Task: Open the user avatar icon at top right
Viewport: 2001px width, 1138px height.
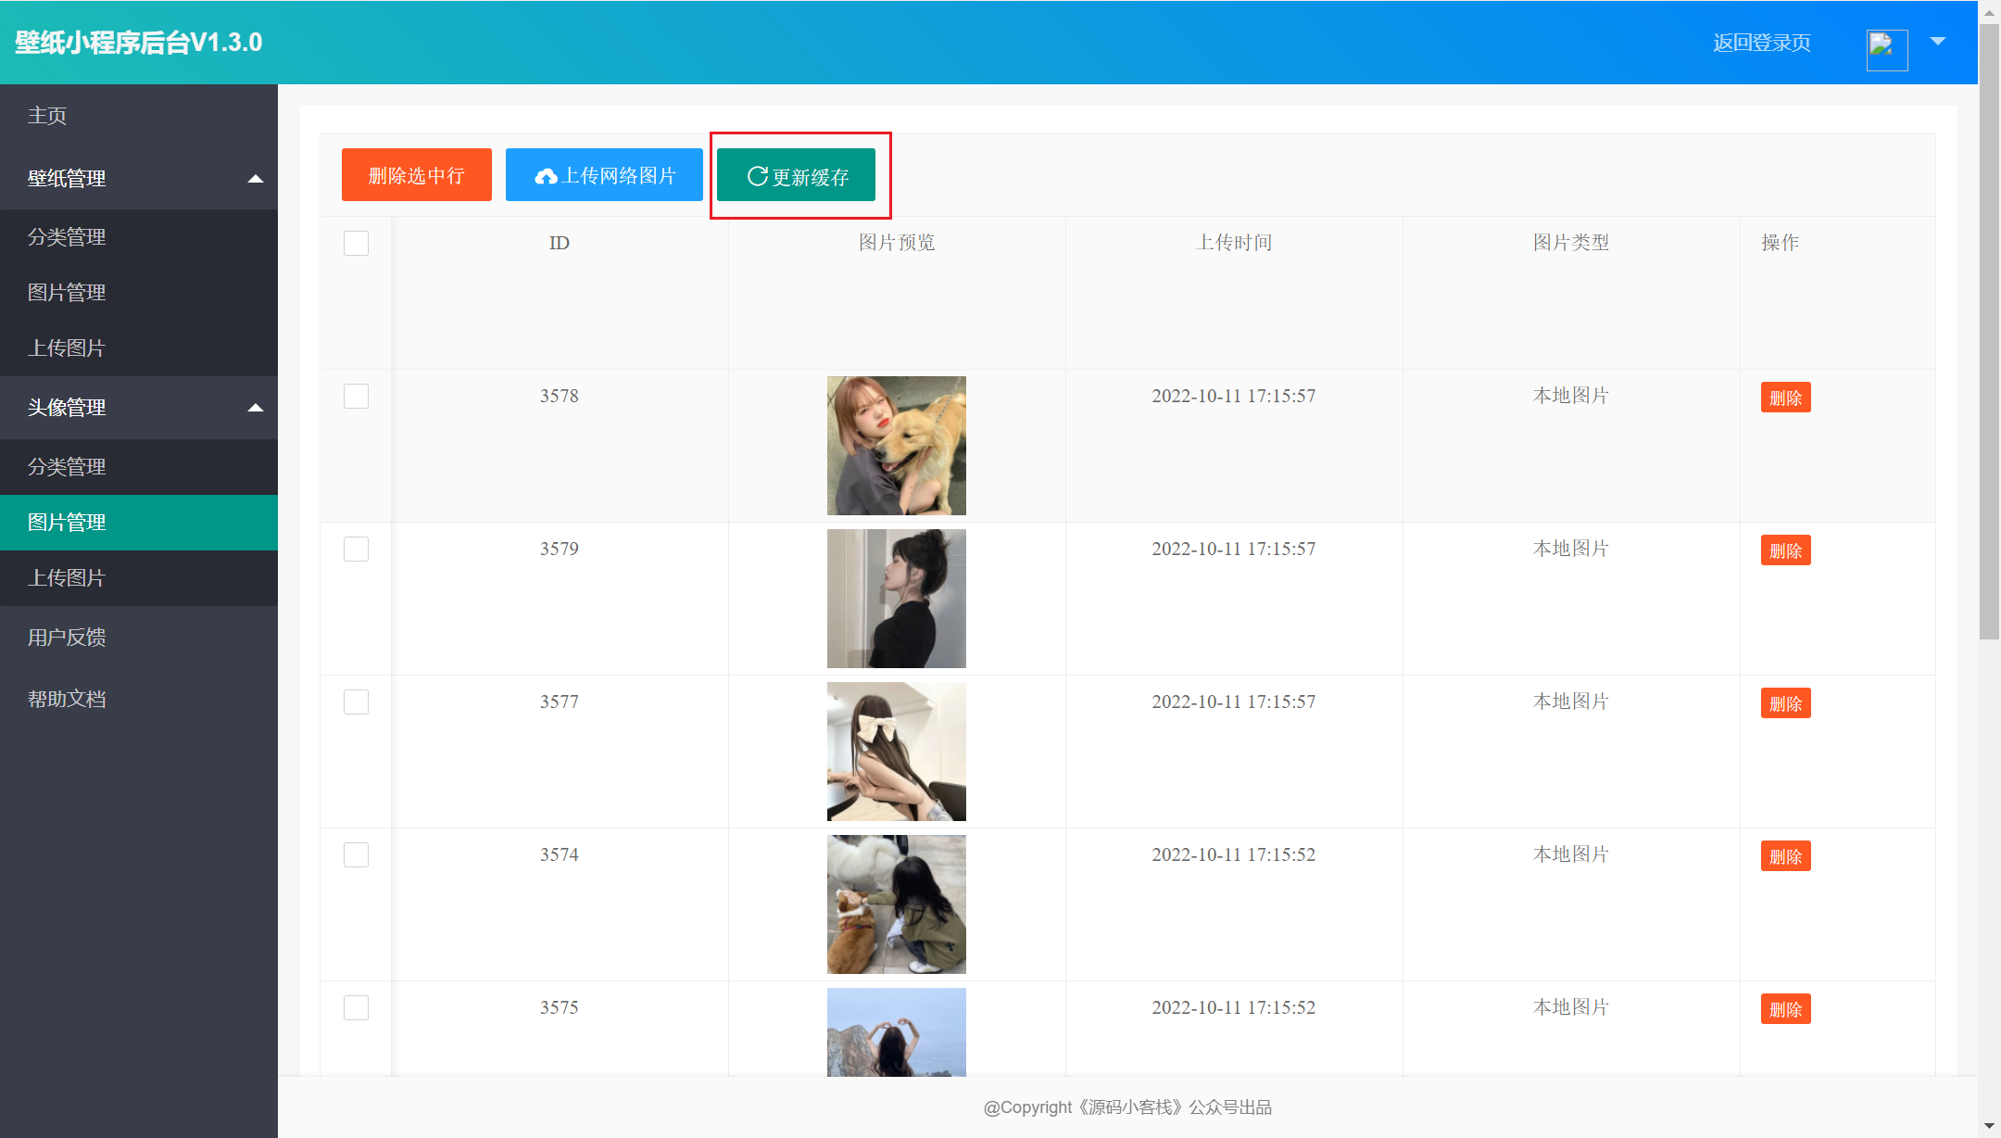Action: click(1885, 50)
